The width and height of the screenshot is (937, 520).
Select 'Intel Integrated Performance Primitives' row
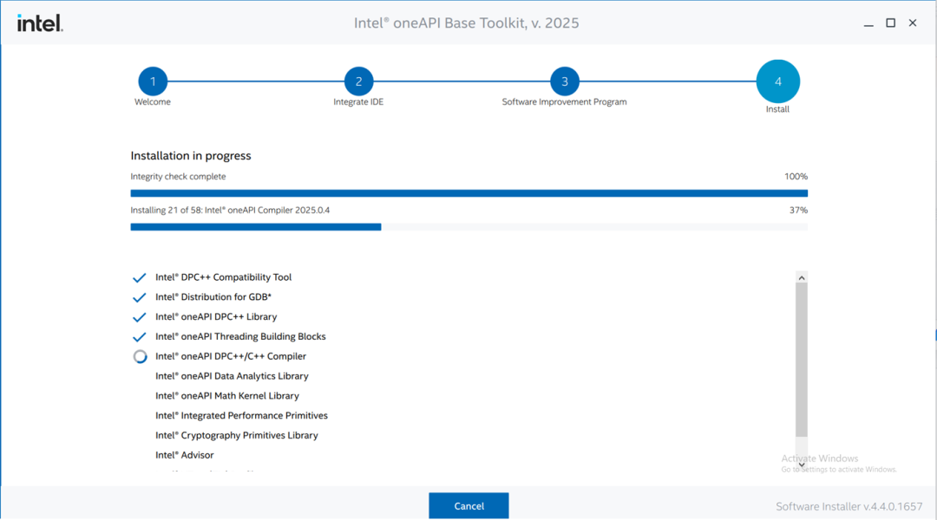coord(241,415)
